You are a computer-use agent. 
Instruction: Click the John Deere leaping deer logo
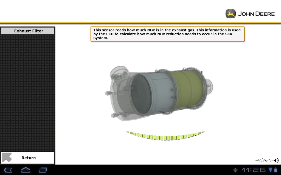tap(231, 14)
